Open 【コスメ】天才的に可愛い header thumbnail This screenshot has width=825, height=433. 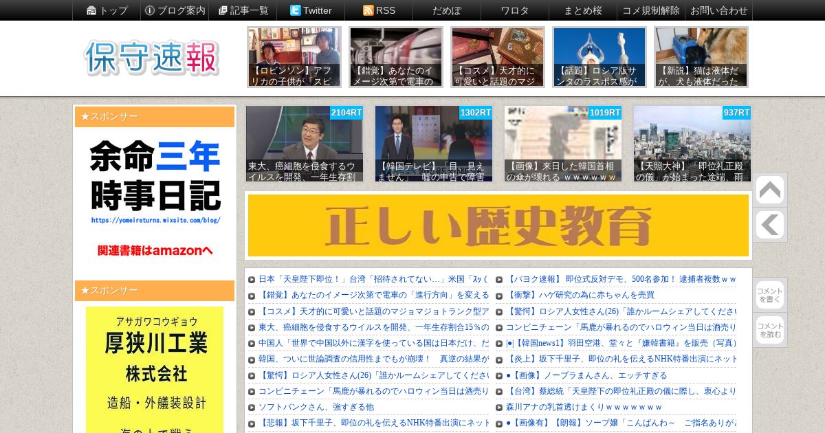(498, 57)
